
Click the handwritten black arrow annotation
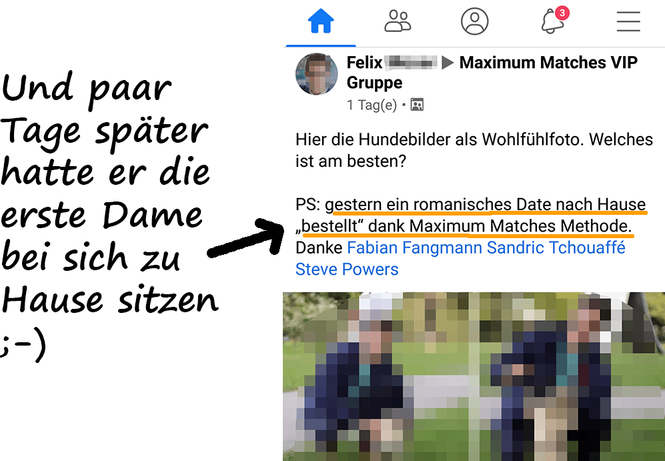coord(246,237)
